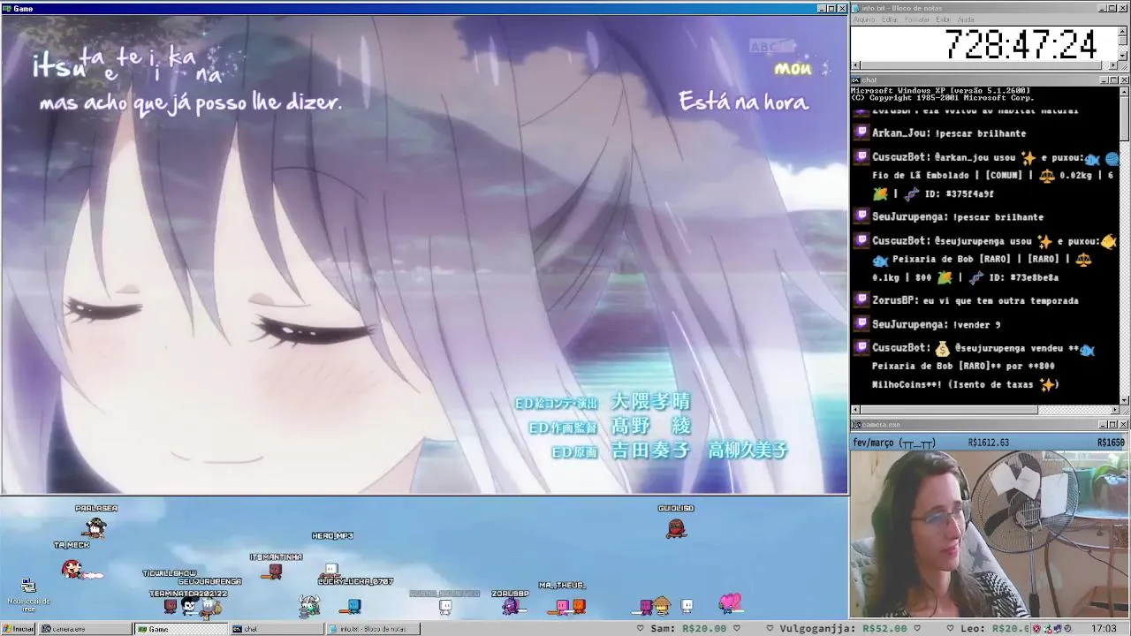The image size is (1131, 636).
Task: Click the Twitch badge beside SeuJurupenga !vender 9
Action: click(x=862, y=325)
